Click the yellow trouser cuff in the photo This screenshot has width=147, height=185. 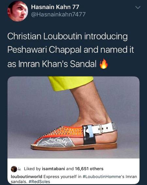70,83
